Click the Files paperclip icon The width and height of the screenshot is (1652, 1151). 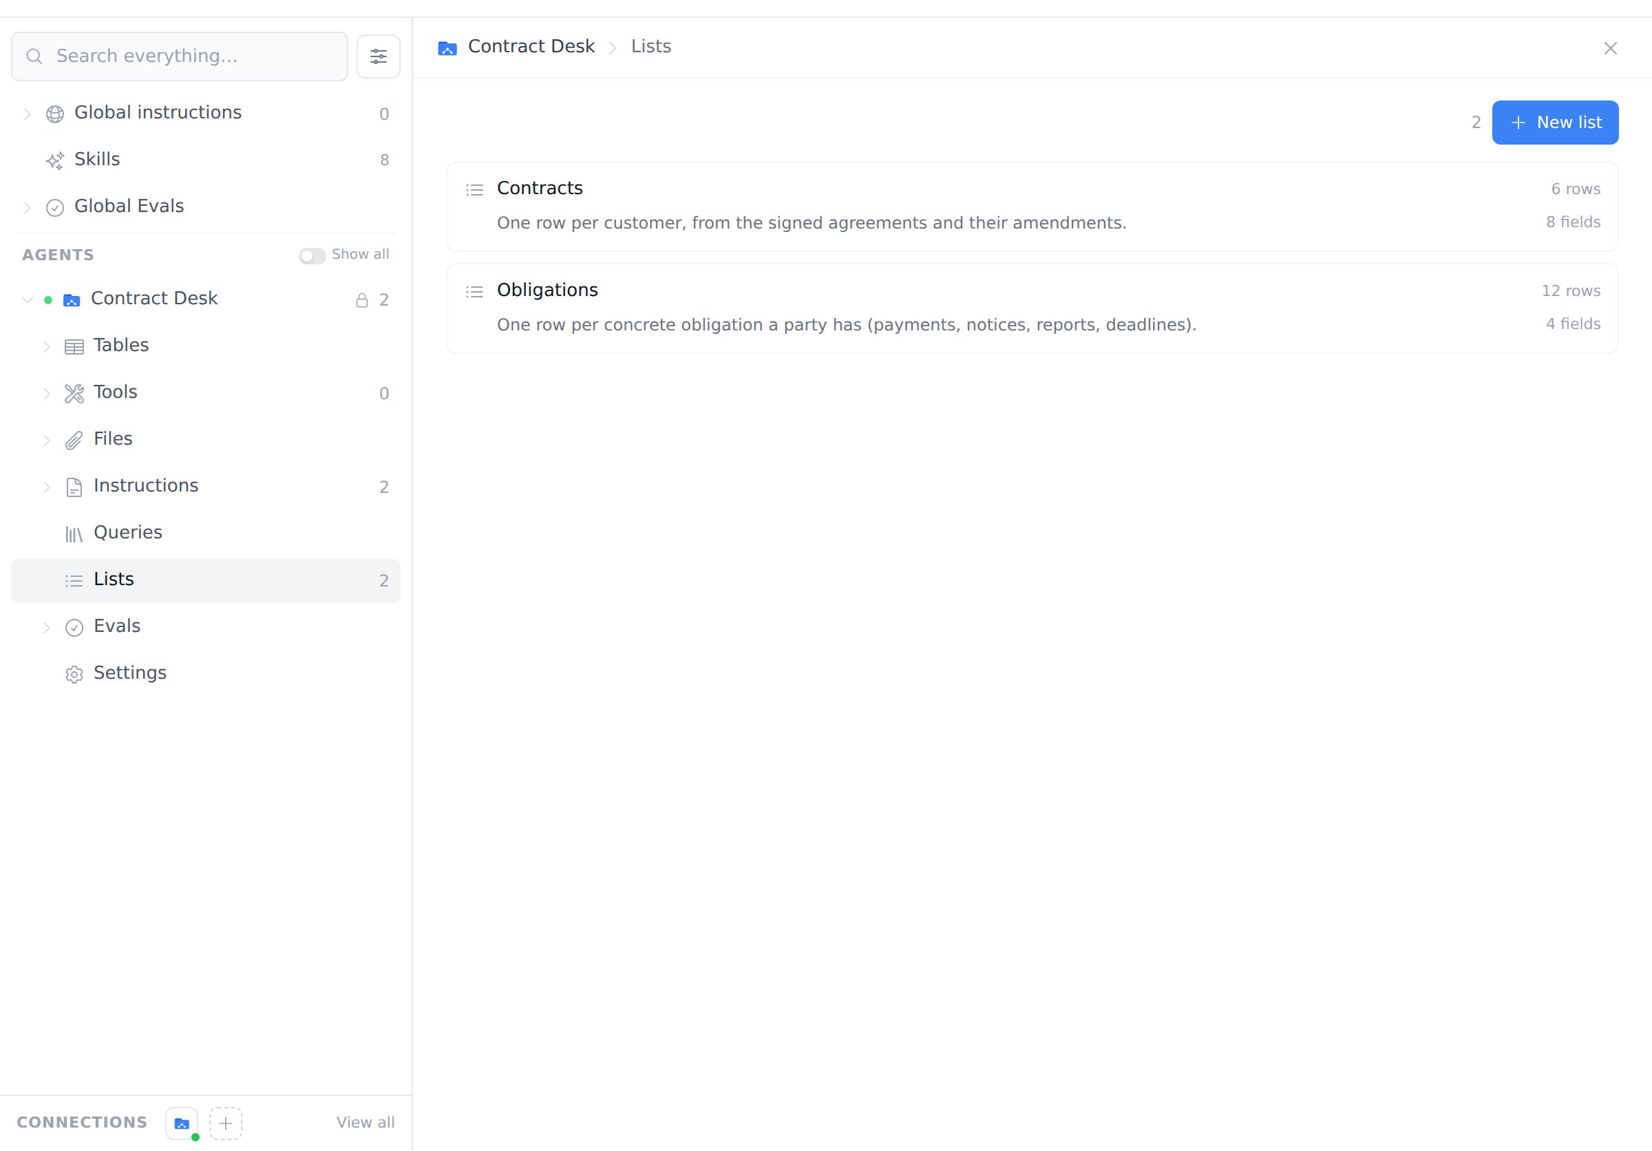[74, 441]
